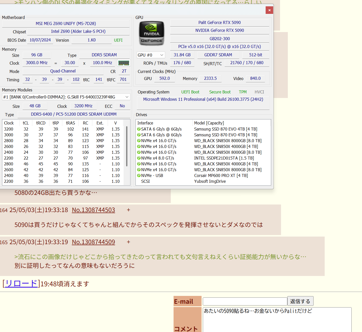This screenshot has width=362, height=332.
Task: Click PCIe v5.0 x16 bus info field
Action: tap(219, 46)
